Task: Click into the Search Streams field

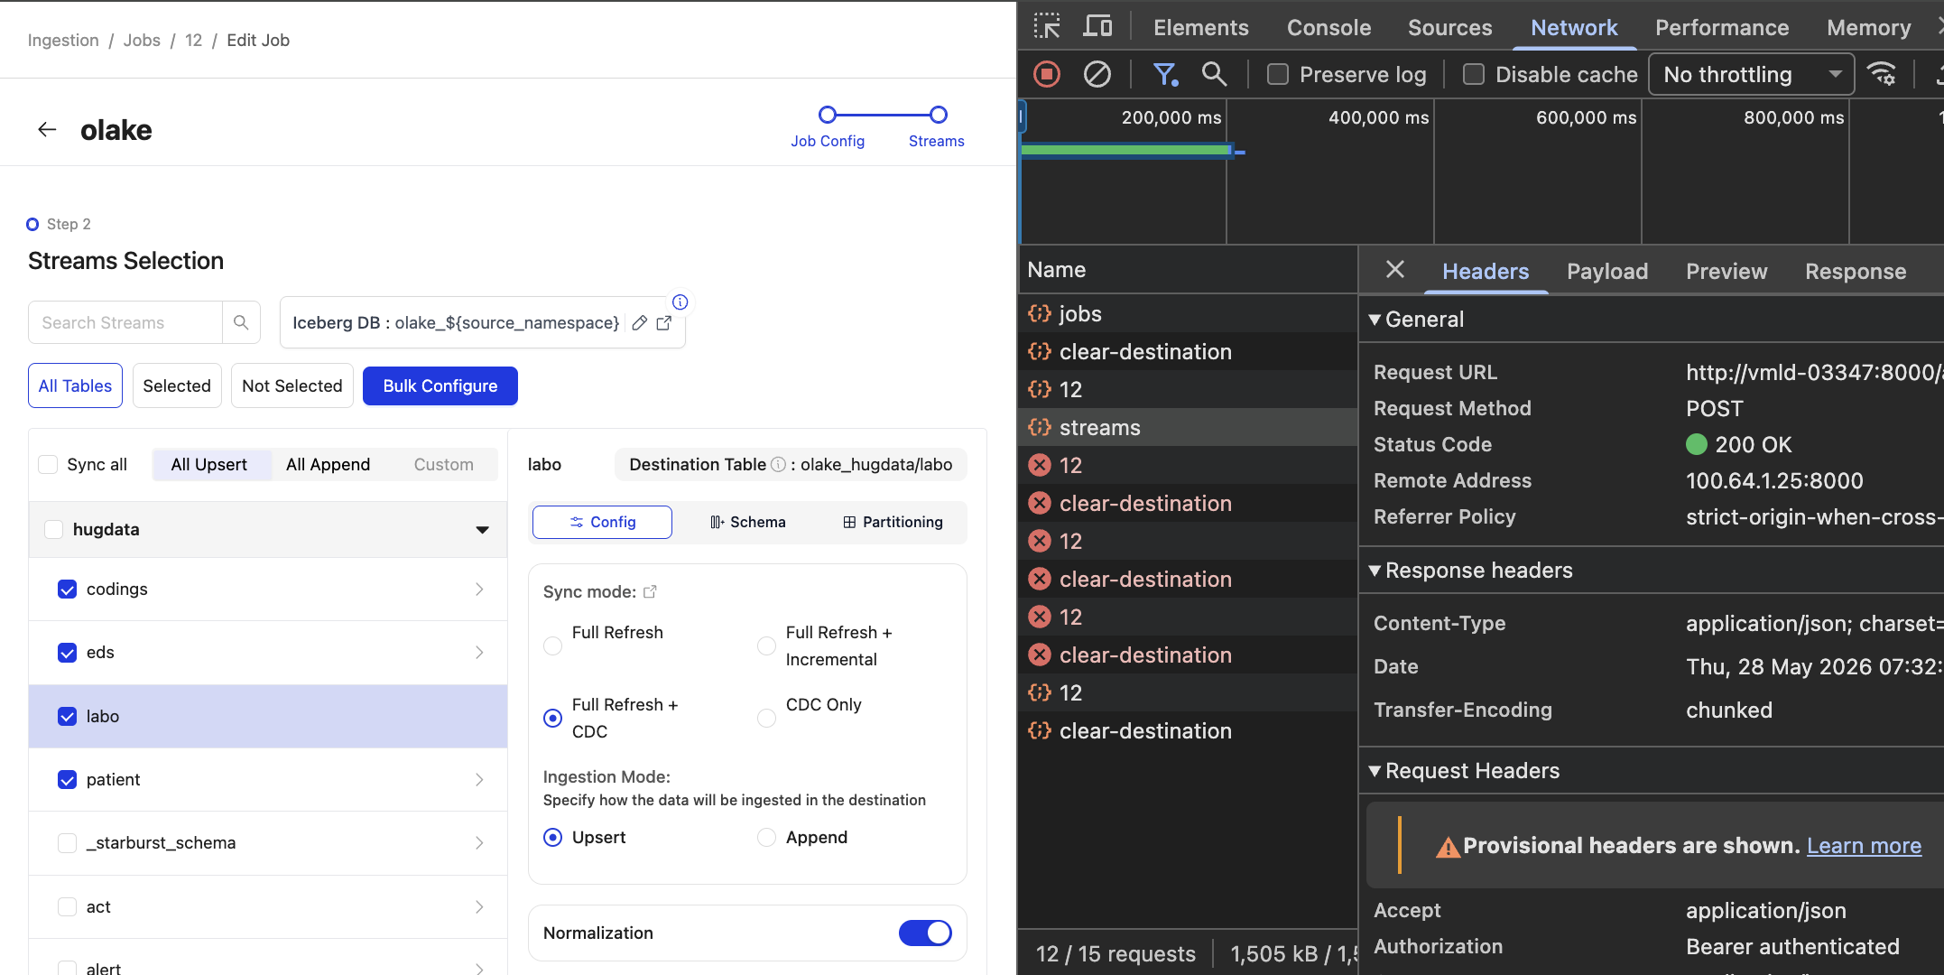Action: pos(125,322)
